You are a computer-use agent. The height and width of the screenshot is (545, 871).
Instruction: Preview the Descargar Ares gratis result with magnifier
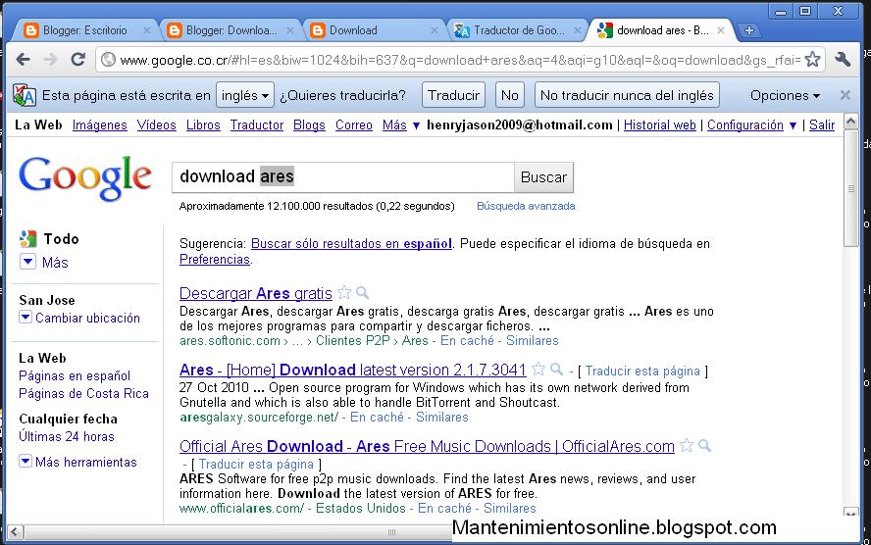[362, 292]
